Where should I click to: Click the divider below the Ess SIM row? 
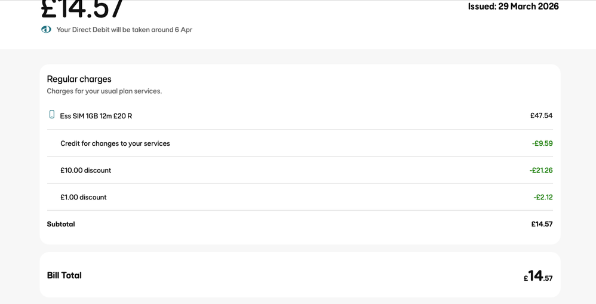300,130
